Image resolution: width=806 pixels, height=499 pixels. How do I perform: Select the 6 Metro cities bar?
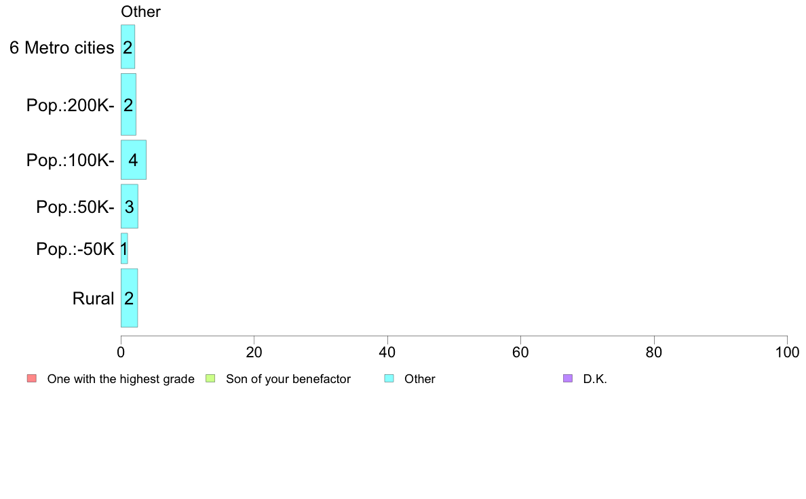[128, 47]
